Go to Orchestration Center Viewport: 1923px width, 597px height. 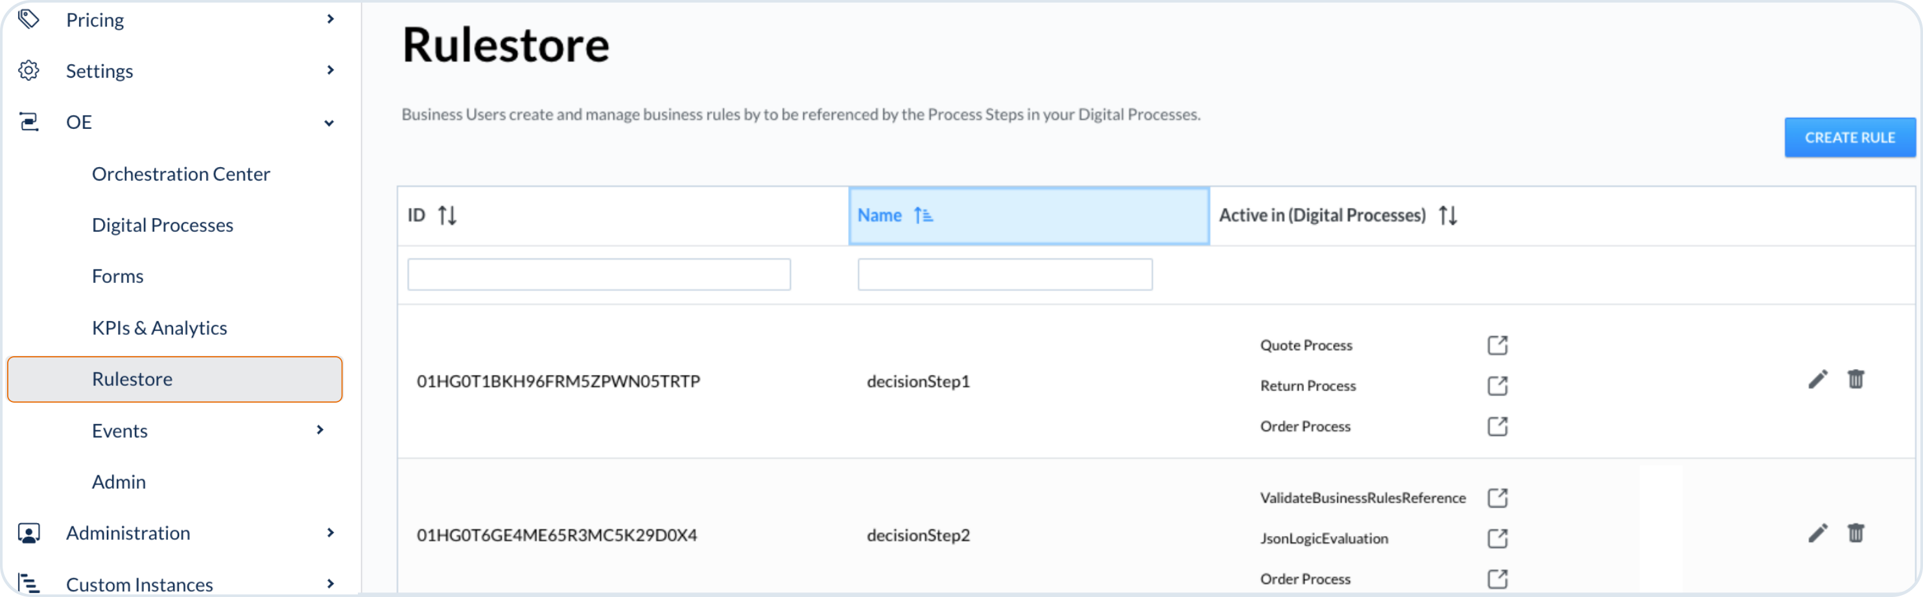click(181, 174)
